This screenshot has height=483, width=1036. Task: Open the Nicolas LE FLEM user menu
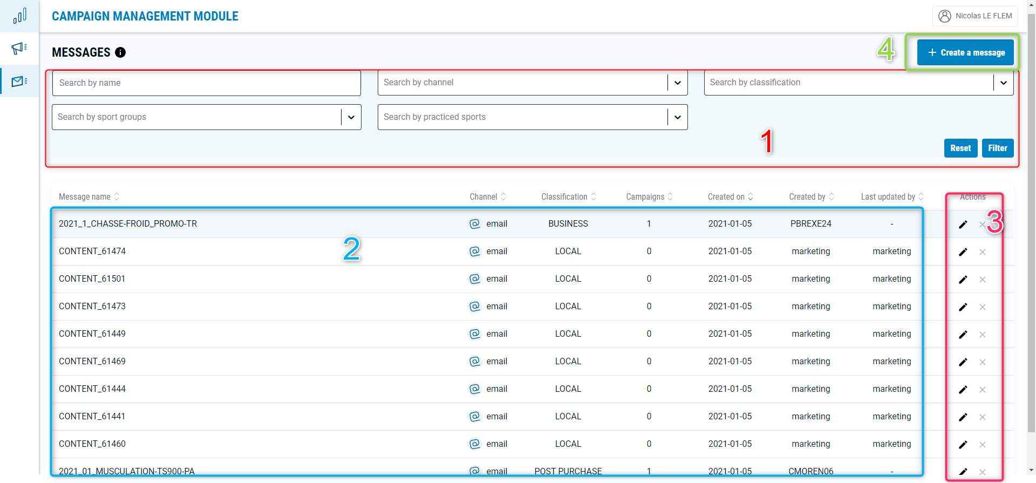(975, 16)
